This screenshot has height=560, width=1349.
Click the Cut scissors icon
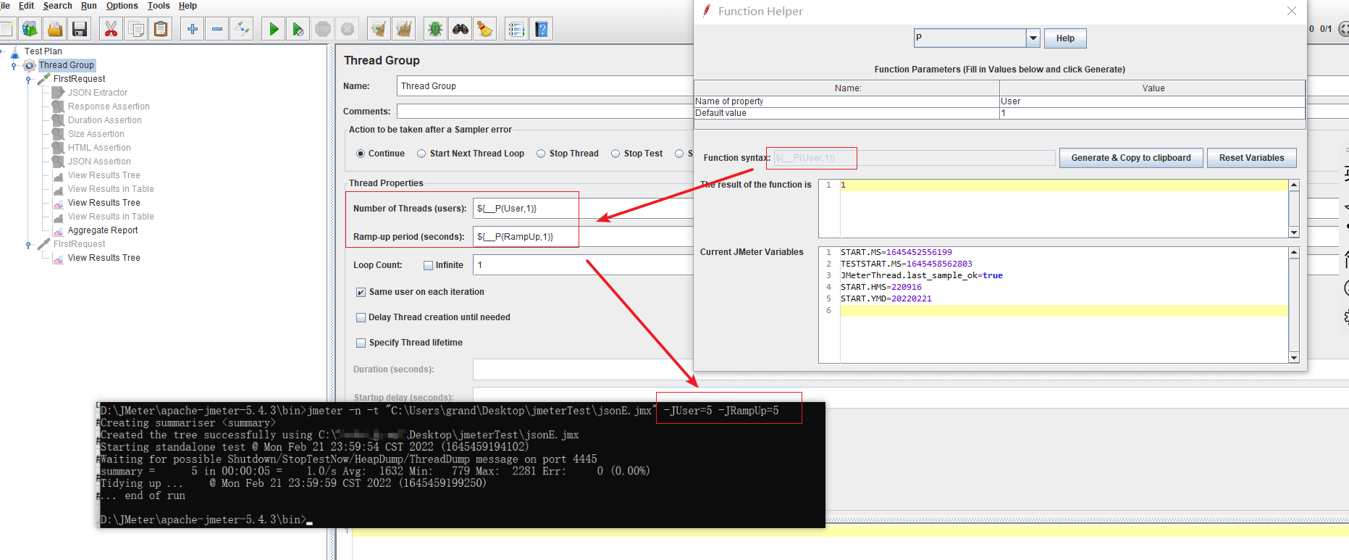pos(111,29)
